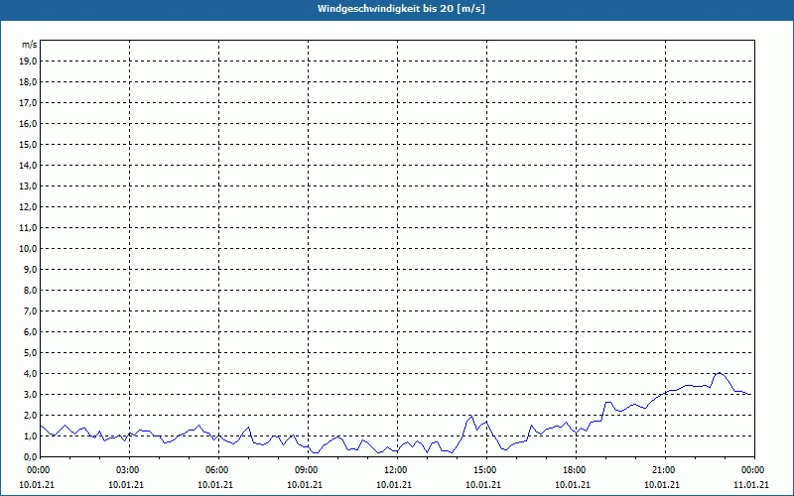Click the 15,0 value on the y-axis

tap(28, 144)
